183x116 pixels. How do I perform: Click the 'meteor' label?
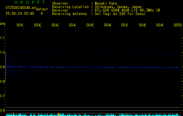coord(42,9)
